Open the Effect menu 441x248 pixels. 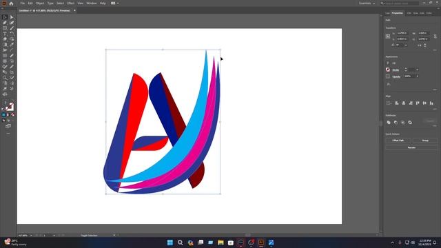pyautogui.click(x=70, y=3)
